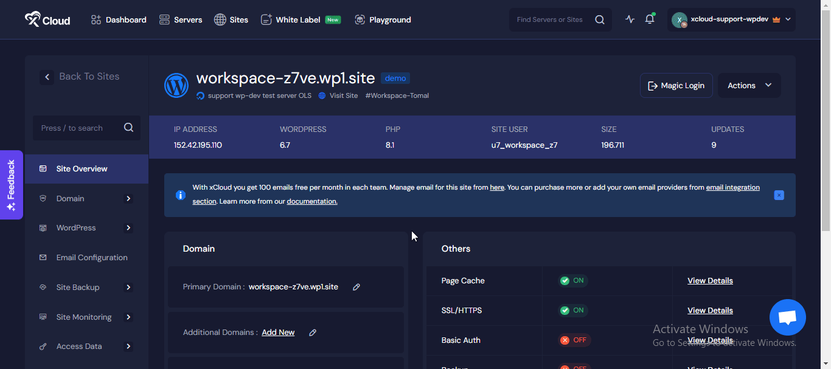Click the xCloud logo
The width and height of the screenshot is (831, 369).
click(47, 19)
